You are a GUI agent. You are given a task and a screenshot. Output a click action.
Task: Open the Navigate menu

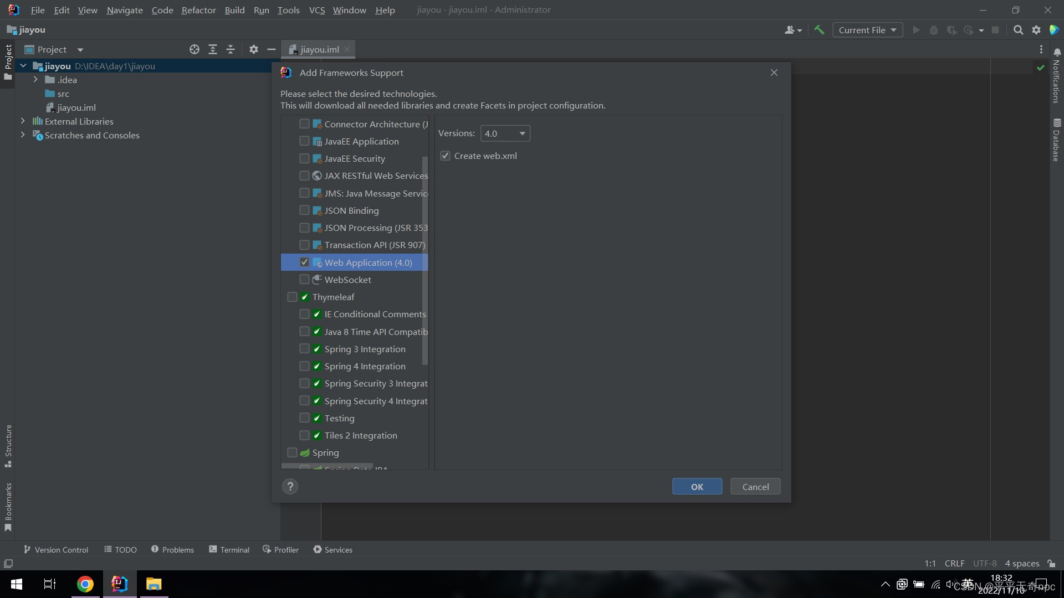(125, 10)
